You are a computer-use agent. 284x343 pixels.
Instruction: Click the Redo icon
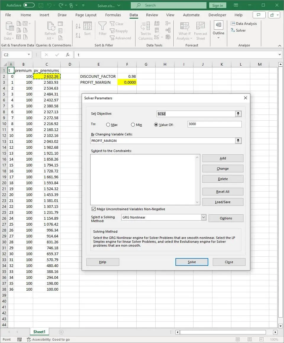click(61, 5)
